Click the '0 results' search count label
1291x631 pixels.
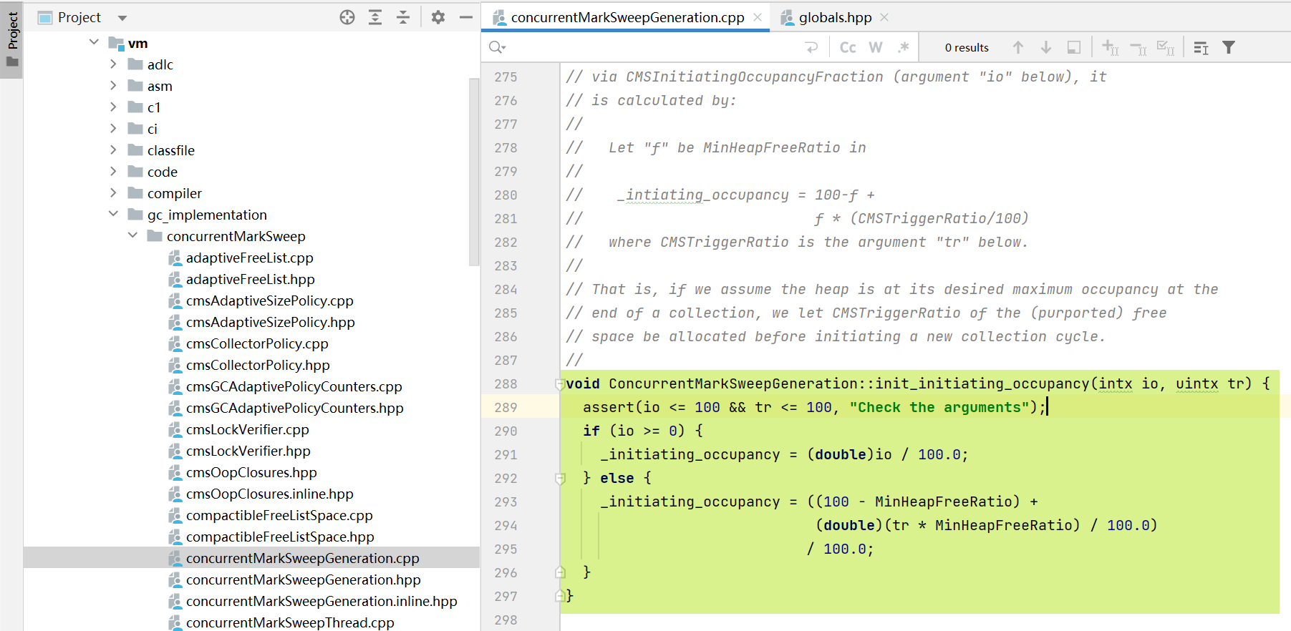tap(967, 47)
